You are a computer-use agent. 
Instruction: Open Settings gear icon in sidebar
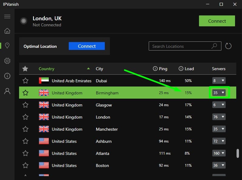(7, 61)
